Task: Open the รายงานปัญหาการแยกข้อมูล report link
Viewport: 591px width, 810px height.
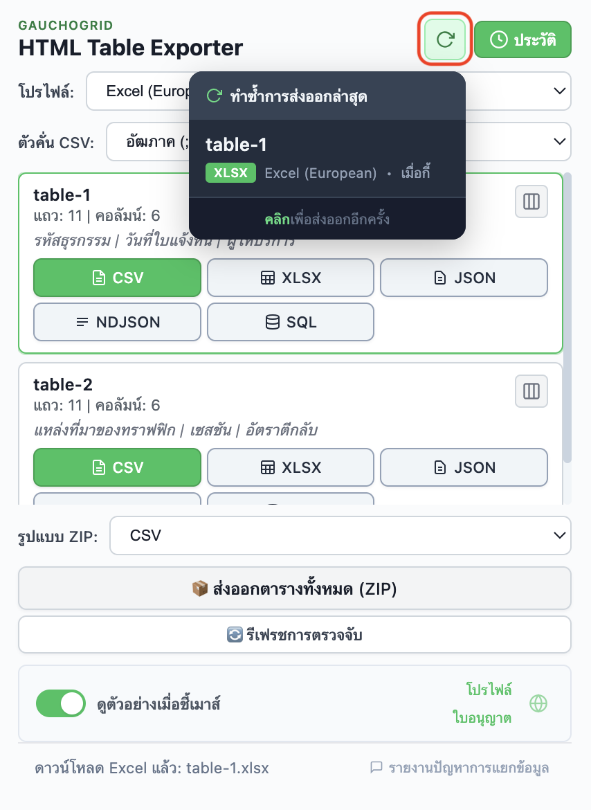Action: [460, 768]
